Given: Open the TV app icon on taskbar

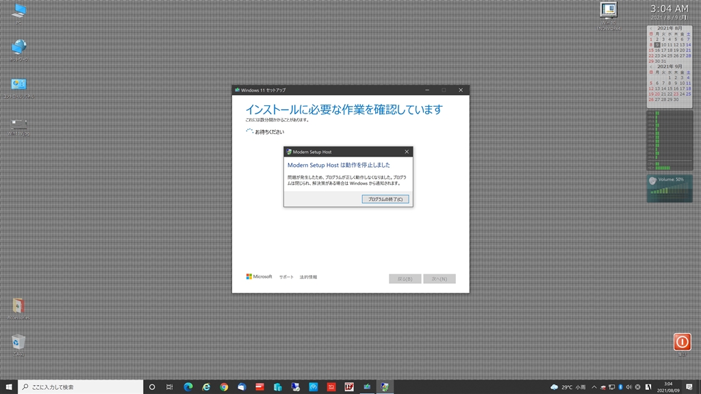Looking at the screenshot, I should pyautogui.click(x=349, y=387).
